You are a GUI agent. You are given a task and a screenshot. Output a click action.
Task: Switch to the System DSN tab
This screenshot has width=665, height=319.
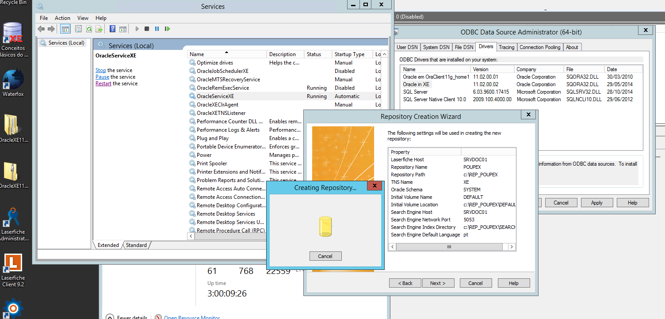[436, 47]
